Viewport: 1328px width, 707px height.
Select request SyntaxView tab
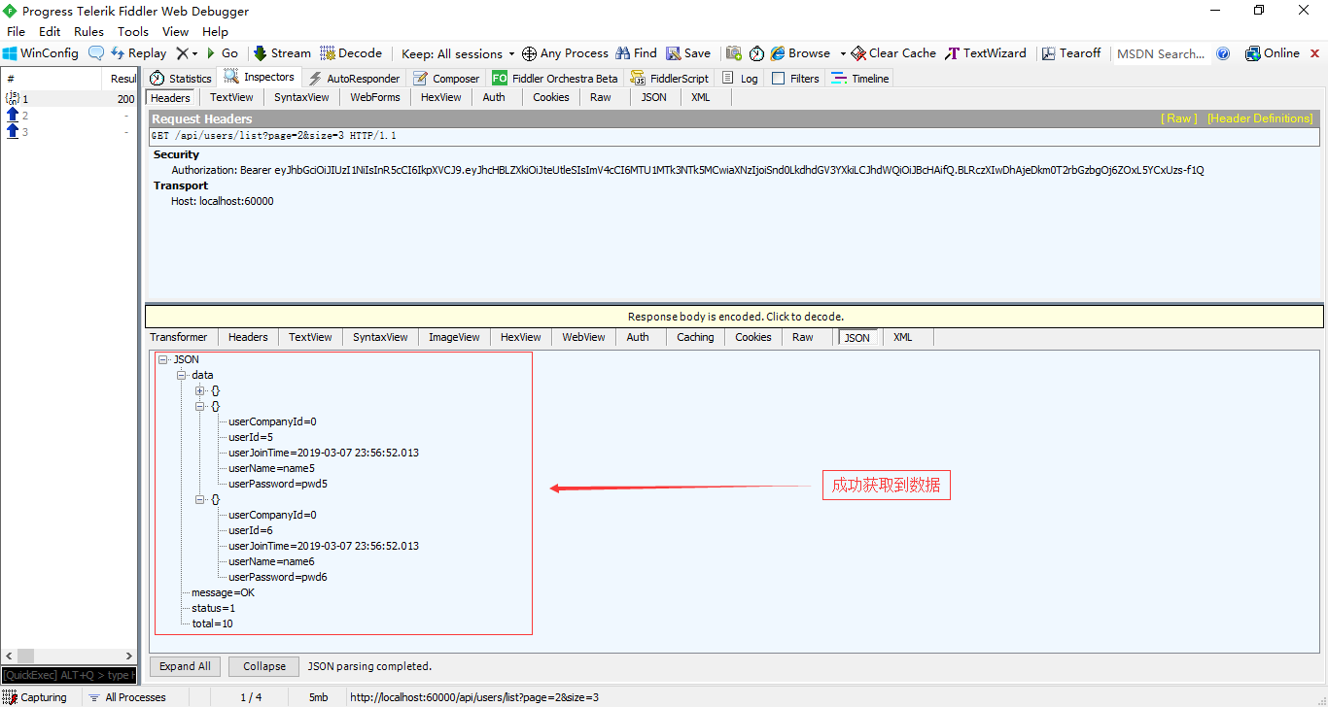click(301, 97)
